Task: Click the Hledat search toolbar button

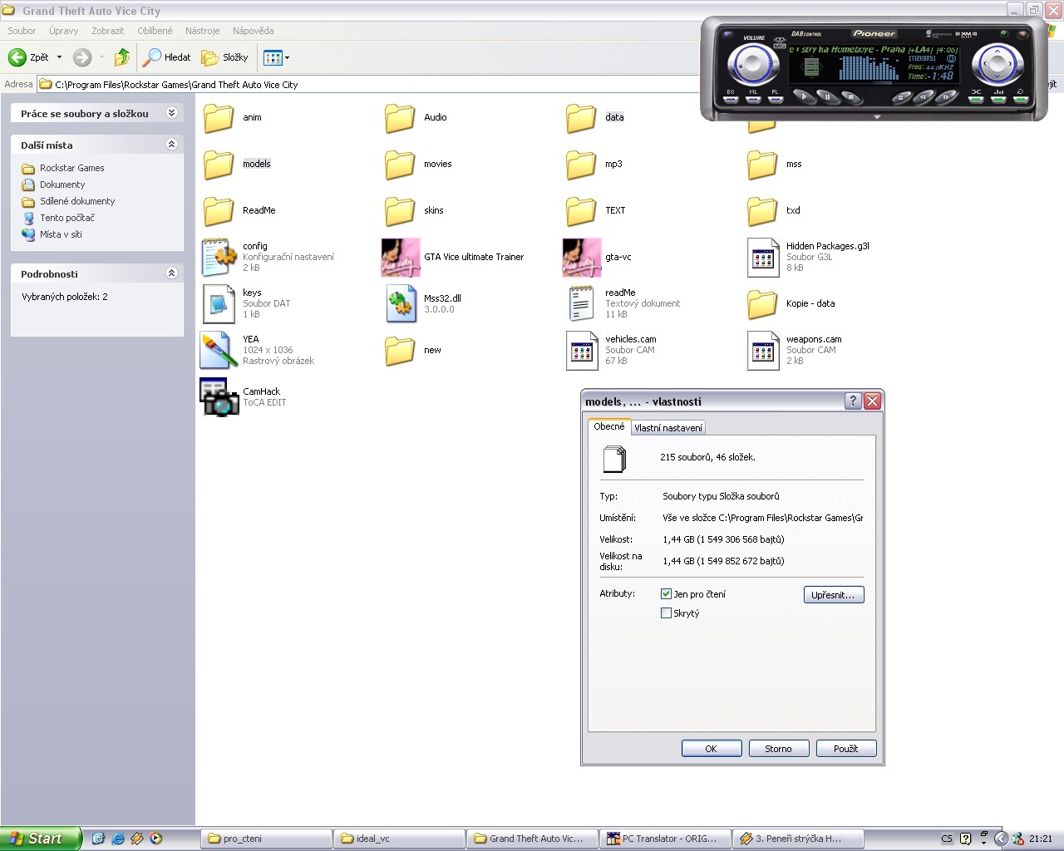Action: (x=167, y=57)
